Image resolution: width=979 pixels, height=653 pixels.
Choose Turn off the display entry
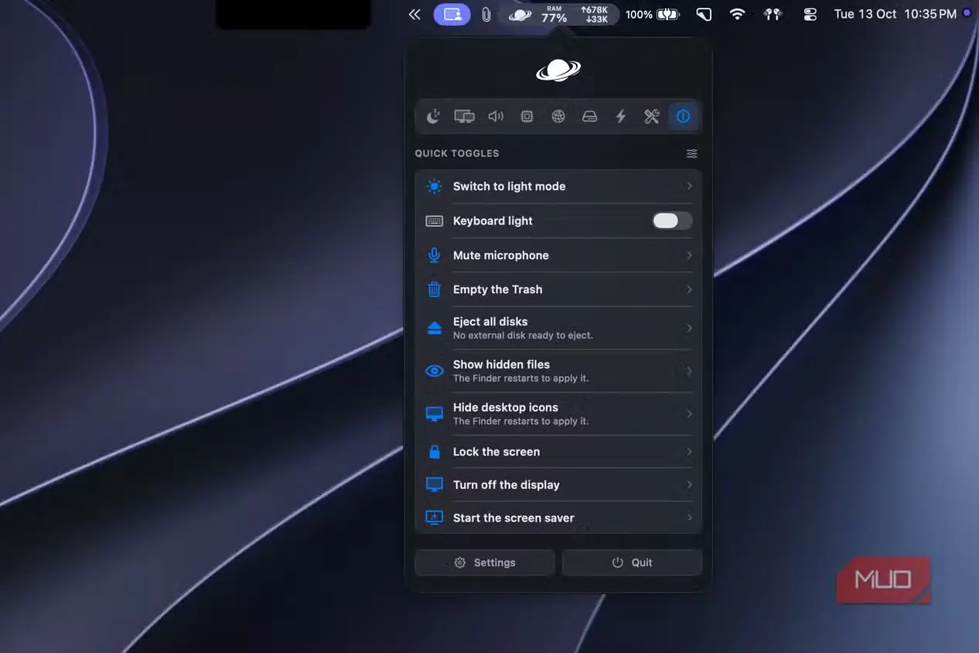point(558,485)
